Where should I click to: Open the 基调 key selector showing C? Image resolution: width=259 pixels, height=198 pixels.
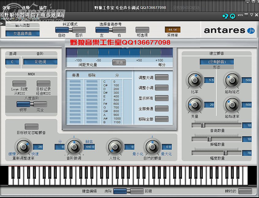coord(12,62)
